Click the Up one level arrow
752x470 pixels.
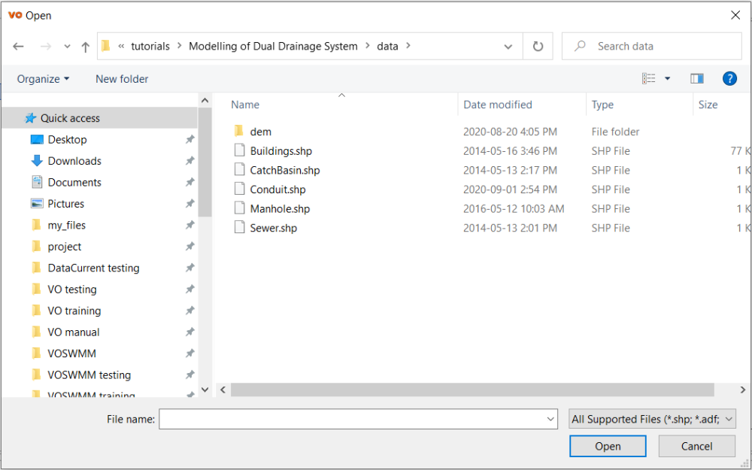[86, 47]
